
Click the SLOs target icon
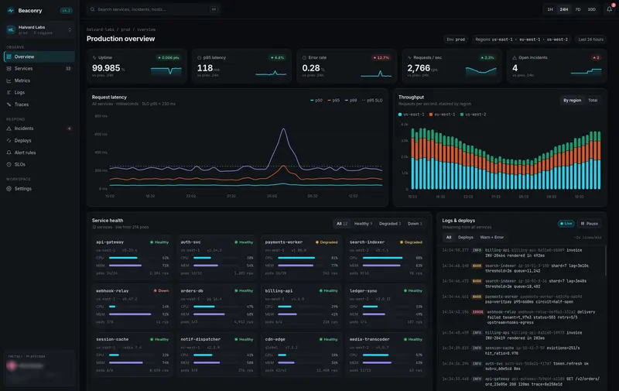coord(9,164)
